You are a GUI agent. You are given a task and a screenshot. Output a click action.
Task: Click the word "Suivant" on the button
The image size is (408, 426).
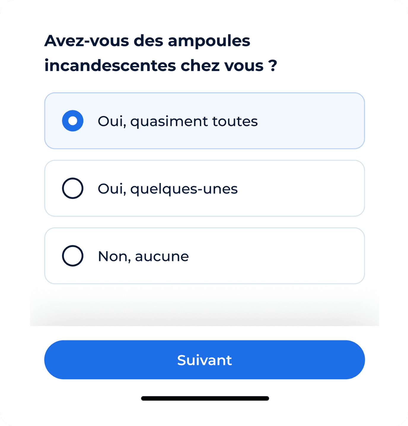(204, 360)
